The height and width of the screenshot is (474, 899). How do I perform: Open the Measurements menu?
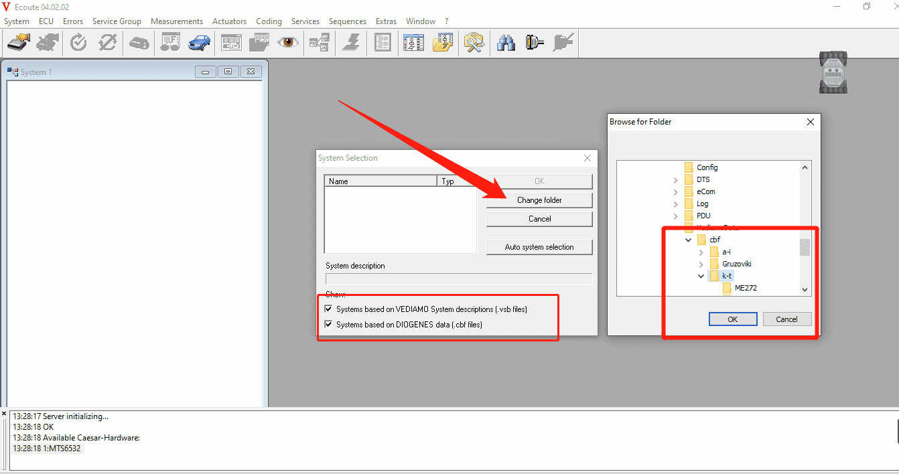click(x=177, y=21)
